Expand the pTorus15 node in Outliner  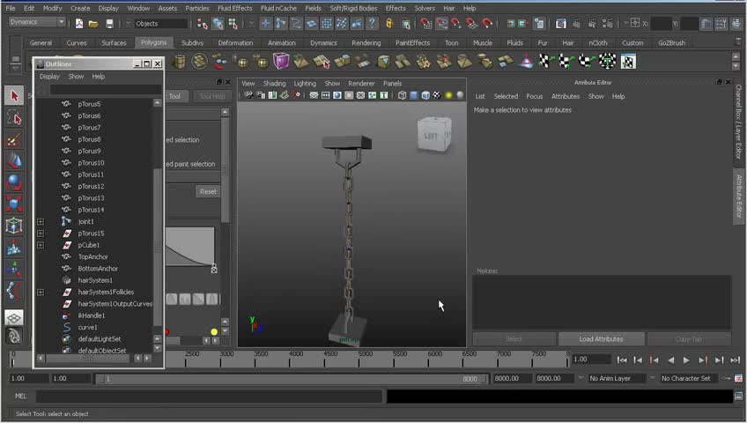(41, 234)
